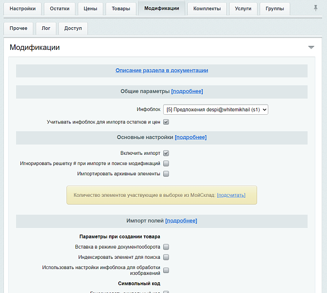Disable the Включить импорт checkbox
This screenshot has height=293, width=327.
(166, 153)
